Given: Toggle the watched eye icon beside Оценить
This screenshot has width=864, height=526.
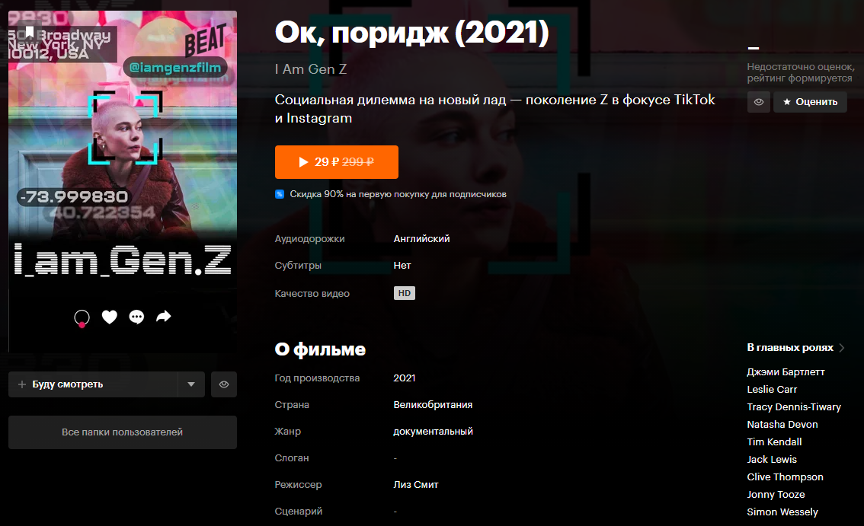Looking at the screenshot, I should click(759, 102).
